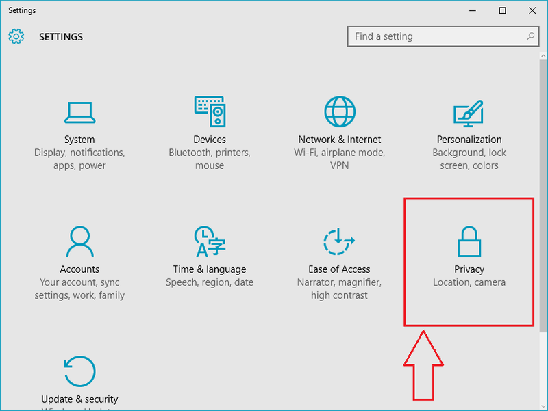Click the Settings gear icon in header
This screenshot has width=548, height=411.
pos(16,36)
